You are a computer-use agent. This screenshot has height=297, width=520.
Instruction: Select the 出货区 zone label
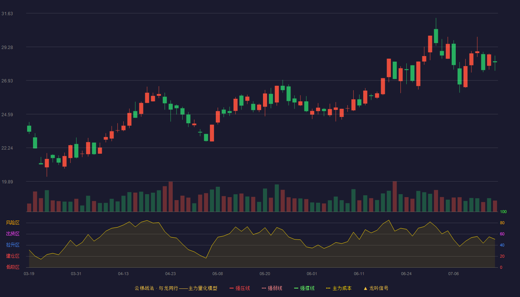13,234
